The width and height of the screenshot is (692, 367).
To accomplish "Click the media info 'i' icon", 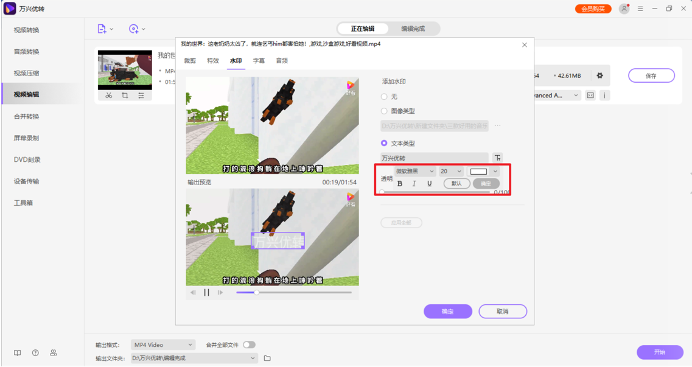I will point(604,96).
